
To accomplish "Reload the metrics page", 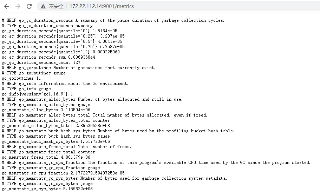I will (x=29, y=6).
